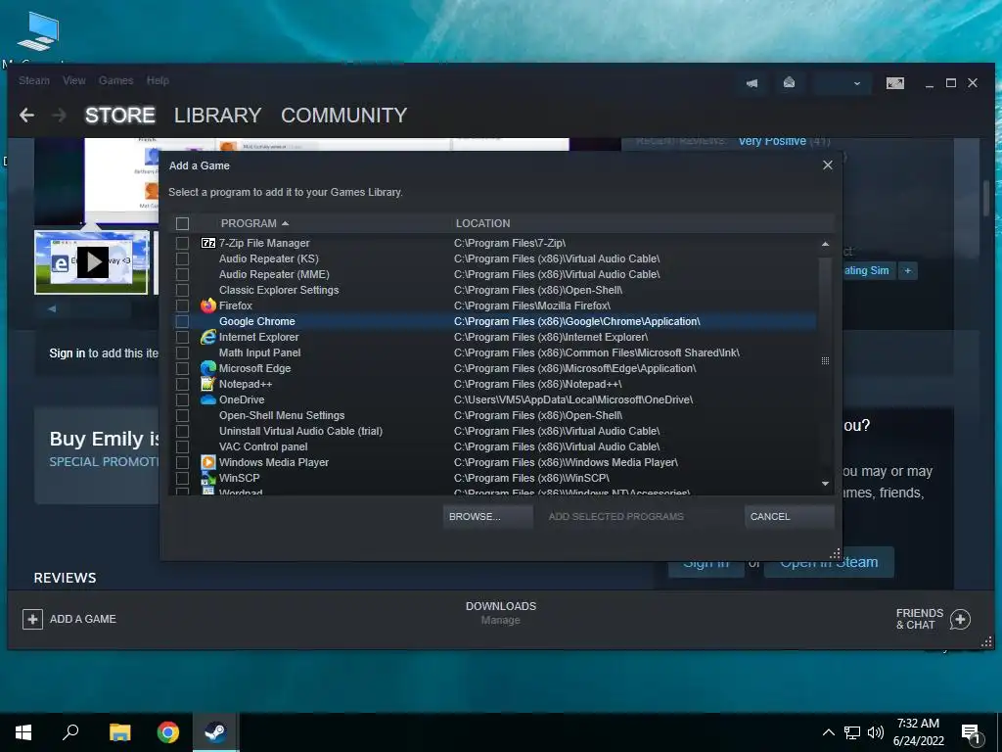Open the Games menu

115,80
